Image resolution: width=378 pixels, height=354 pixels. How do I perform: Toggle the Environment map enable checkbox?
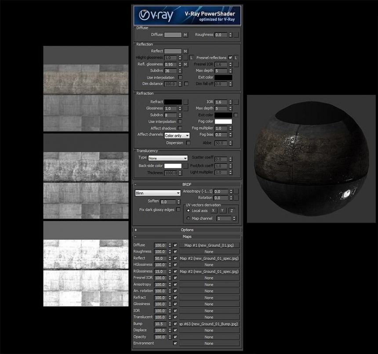pos(175,343)
